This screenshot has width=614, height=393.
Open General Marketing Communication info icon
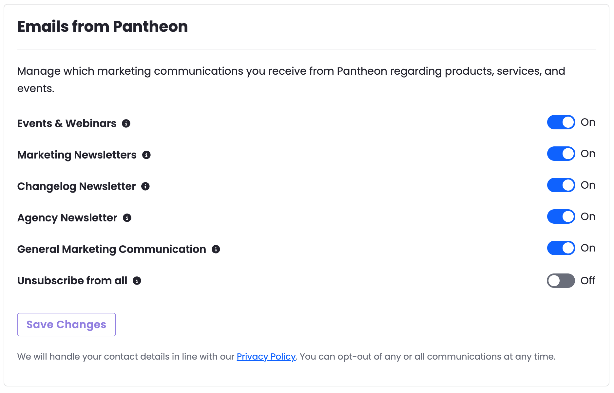tap(216, 249)
